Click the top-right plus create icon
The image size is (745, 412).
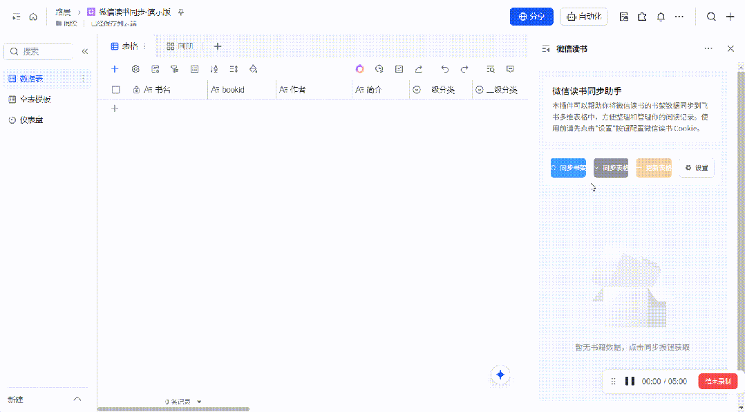coord(730,17)
